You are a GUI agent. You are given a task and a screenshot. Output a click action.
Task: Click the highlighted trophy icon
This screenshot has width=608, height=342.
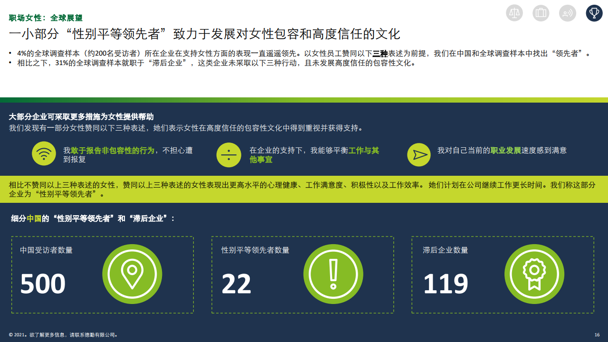coord(594,13)
